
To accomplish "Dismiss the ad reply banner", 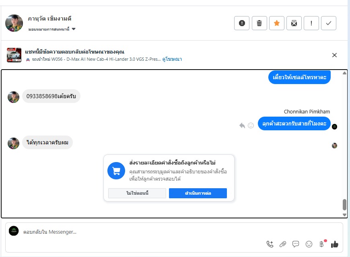I will click(x=334, y=55).
